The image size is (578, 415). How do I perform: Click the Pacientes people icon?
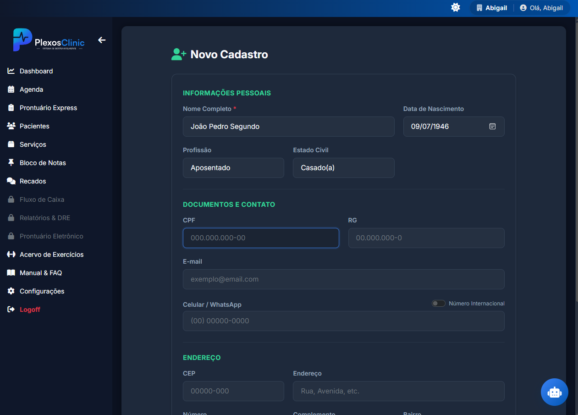11,126
